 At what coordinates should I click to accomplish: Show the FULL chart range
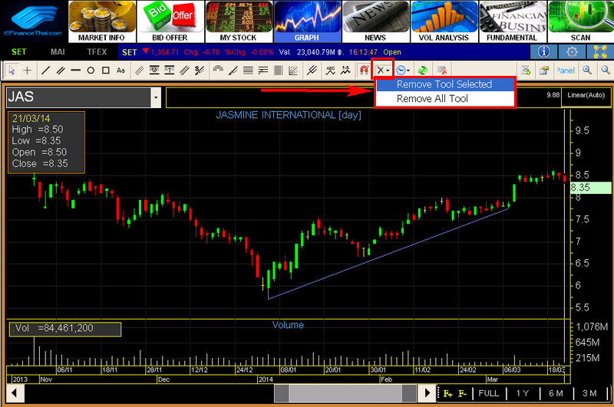click(x=487, y=393)
